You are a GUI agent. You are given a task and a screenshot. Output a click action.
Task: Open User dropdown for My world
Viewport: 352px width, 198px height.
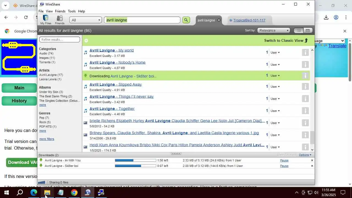coord(275,53)
